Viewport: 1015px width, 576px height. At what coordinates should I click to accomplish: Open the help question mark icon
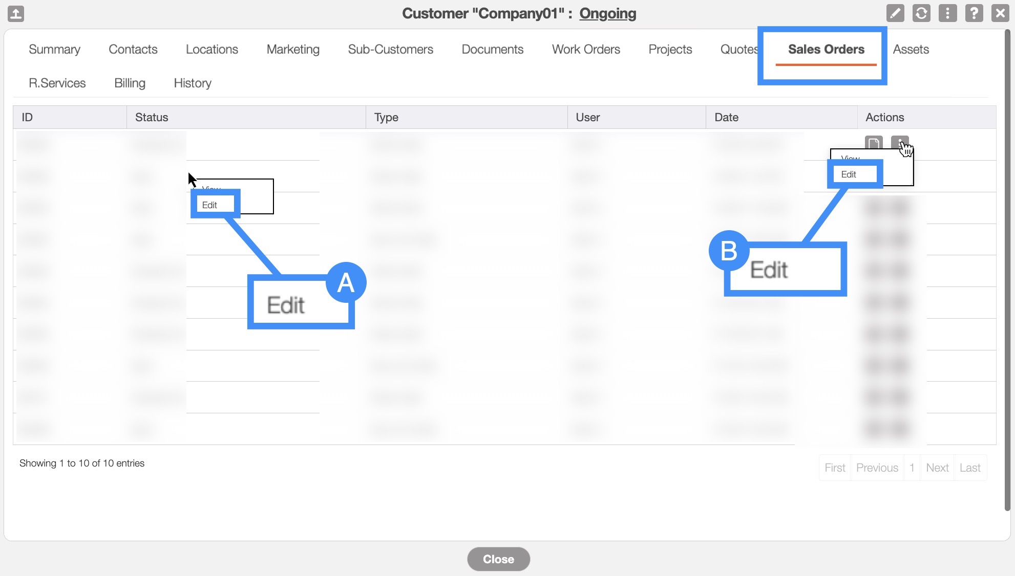(x=974, y=13)
